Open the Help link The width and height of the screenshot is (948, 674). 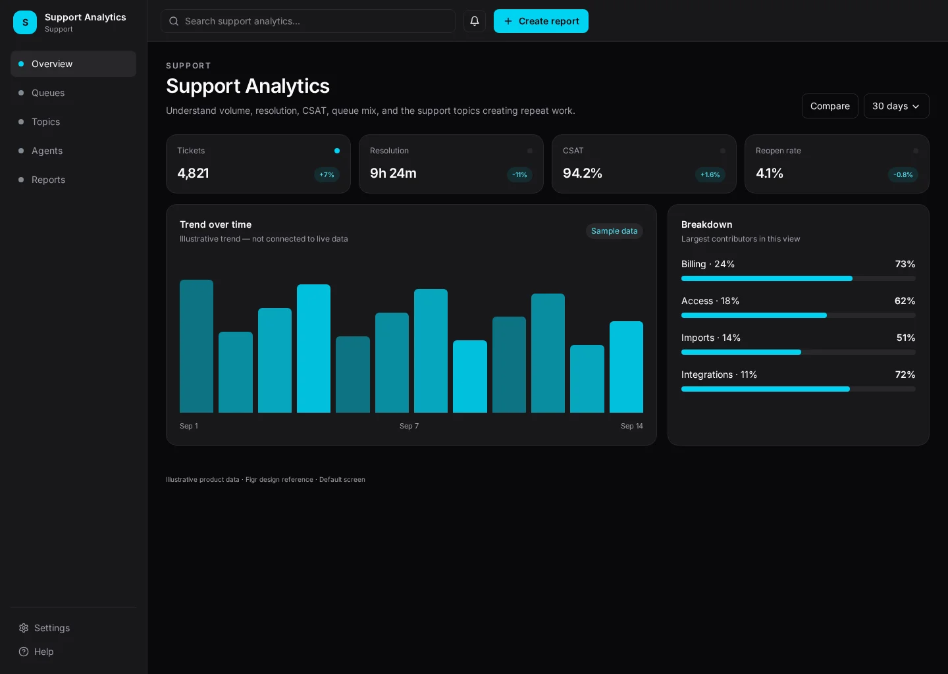[x=73, y=652]
